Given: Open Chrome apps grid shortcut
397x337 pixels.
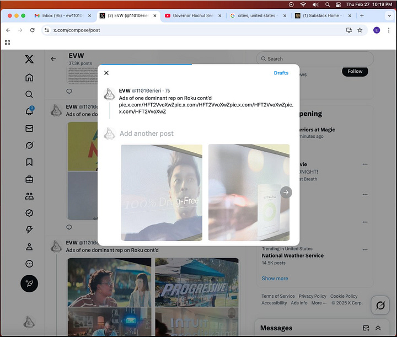Looking at the screenshot, I should (x=7, y=42).
